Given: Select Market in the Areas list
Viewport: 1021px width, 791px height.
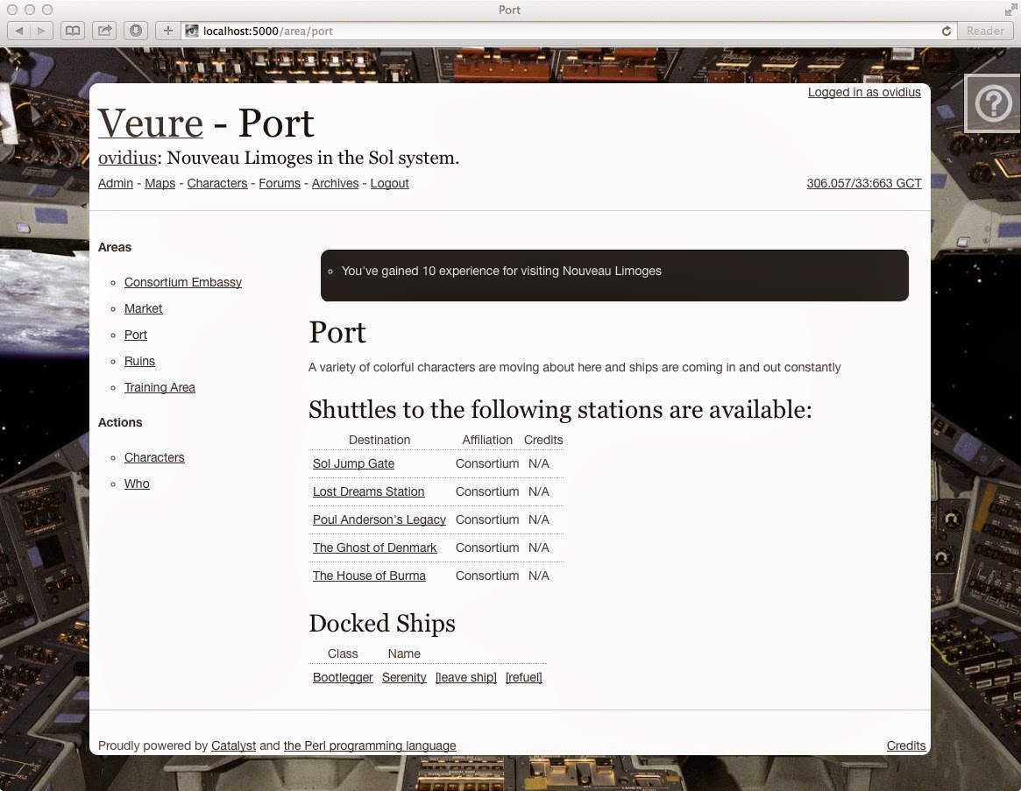Looking at the screenshot, I should [x=144, y=308].
